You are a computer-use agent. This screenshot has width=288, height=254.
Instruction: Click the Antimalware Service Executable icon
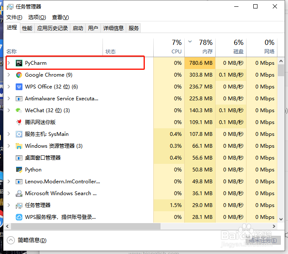click(19, 99)
